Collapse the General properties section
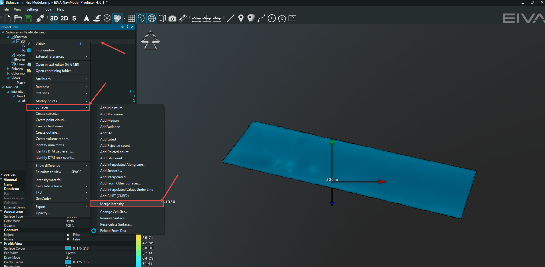 tap(1, 180)
